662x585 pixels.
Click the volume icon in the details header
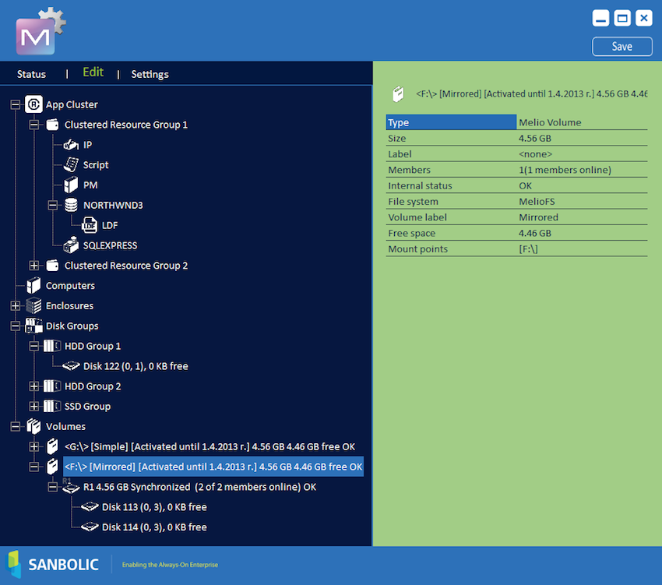(x=398, y=93)
